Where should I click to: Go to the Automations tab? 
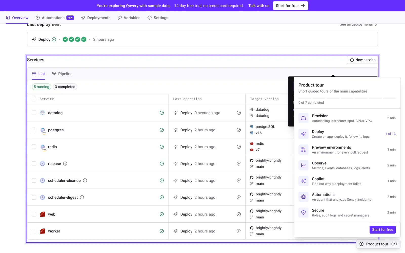(55, 18)
